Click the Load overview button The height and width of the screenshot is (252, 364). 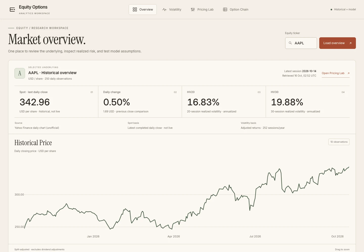click(337, 43)
